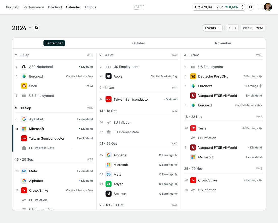
Task: Click moon icon on Tesla HY Earnings
Action: [x=261, y=128]
